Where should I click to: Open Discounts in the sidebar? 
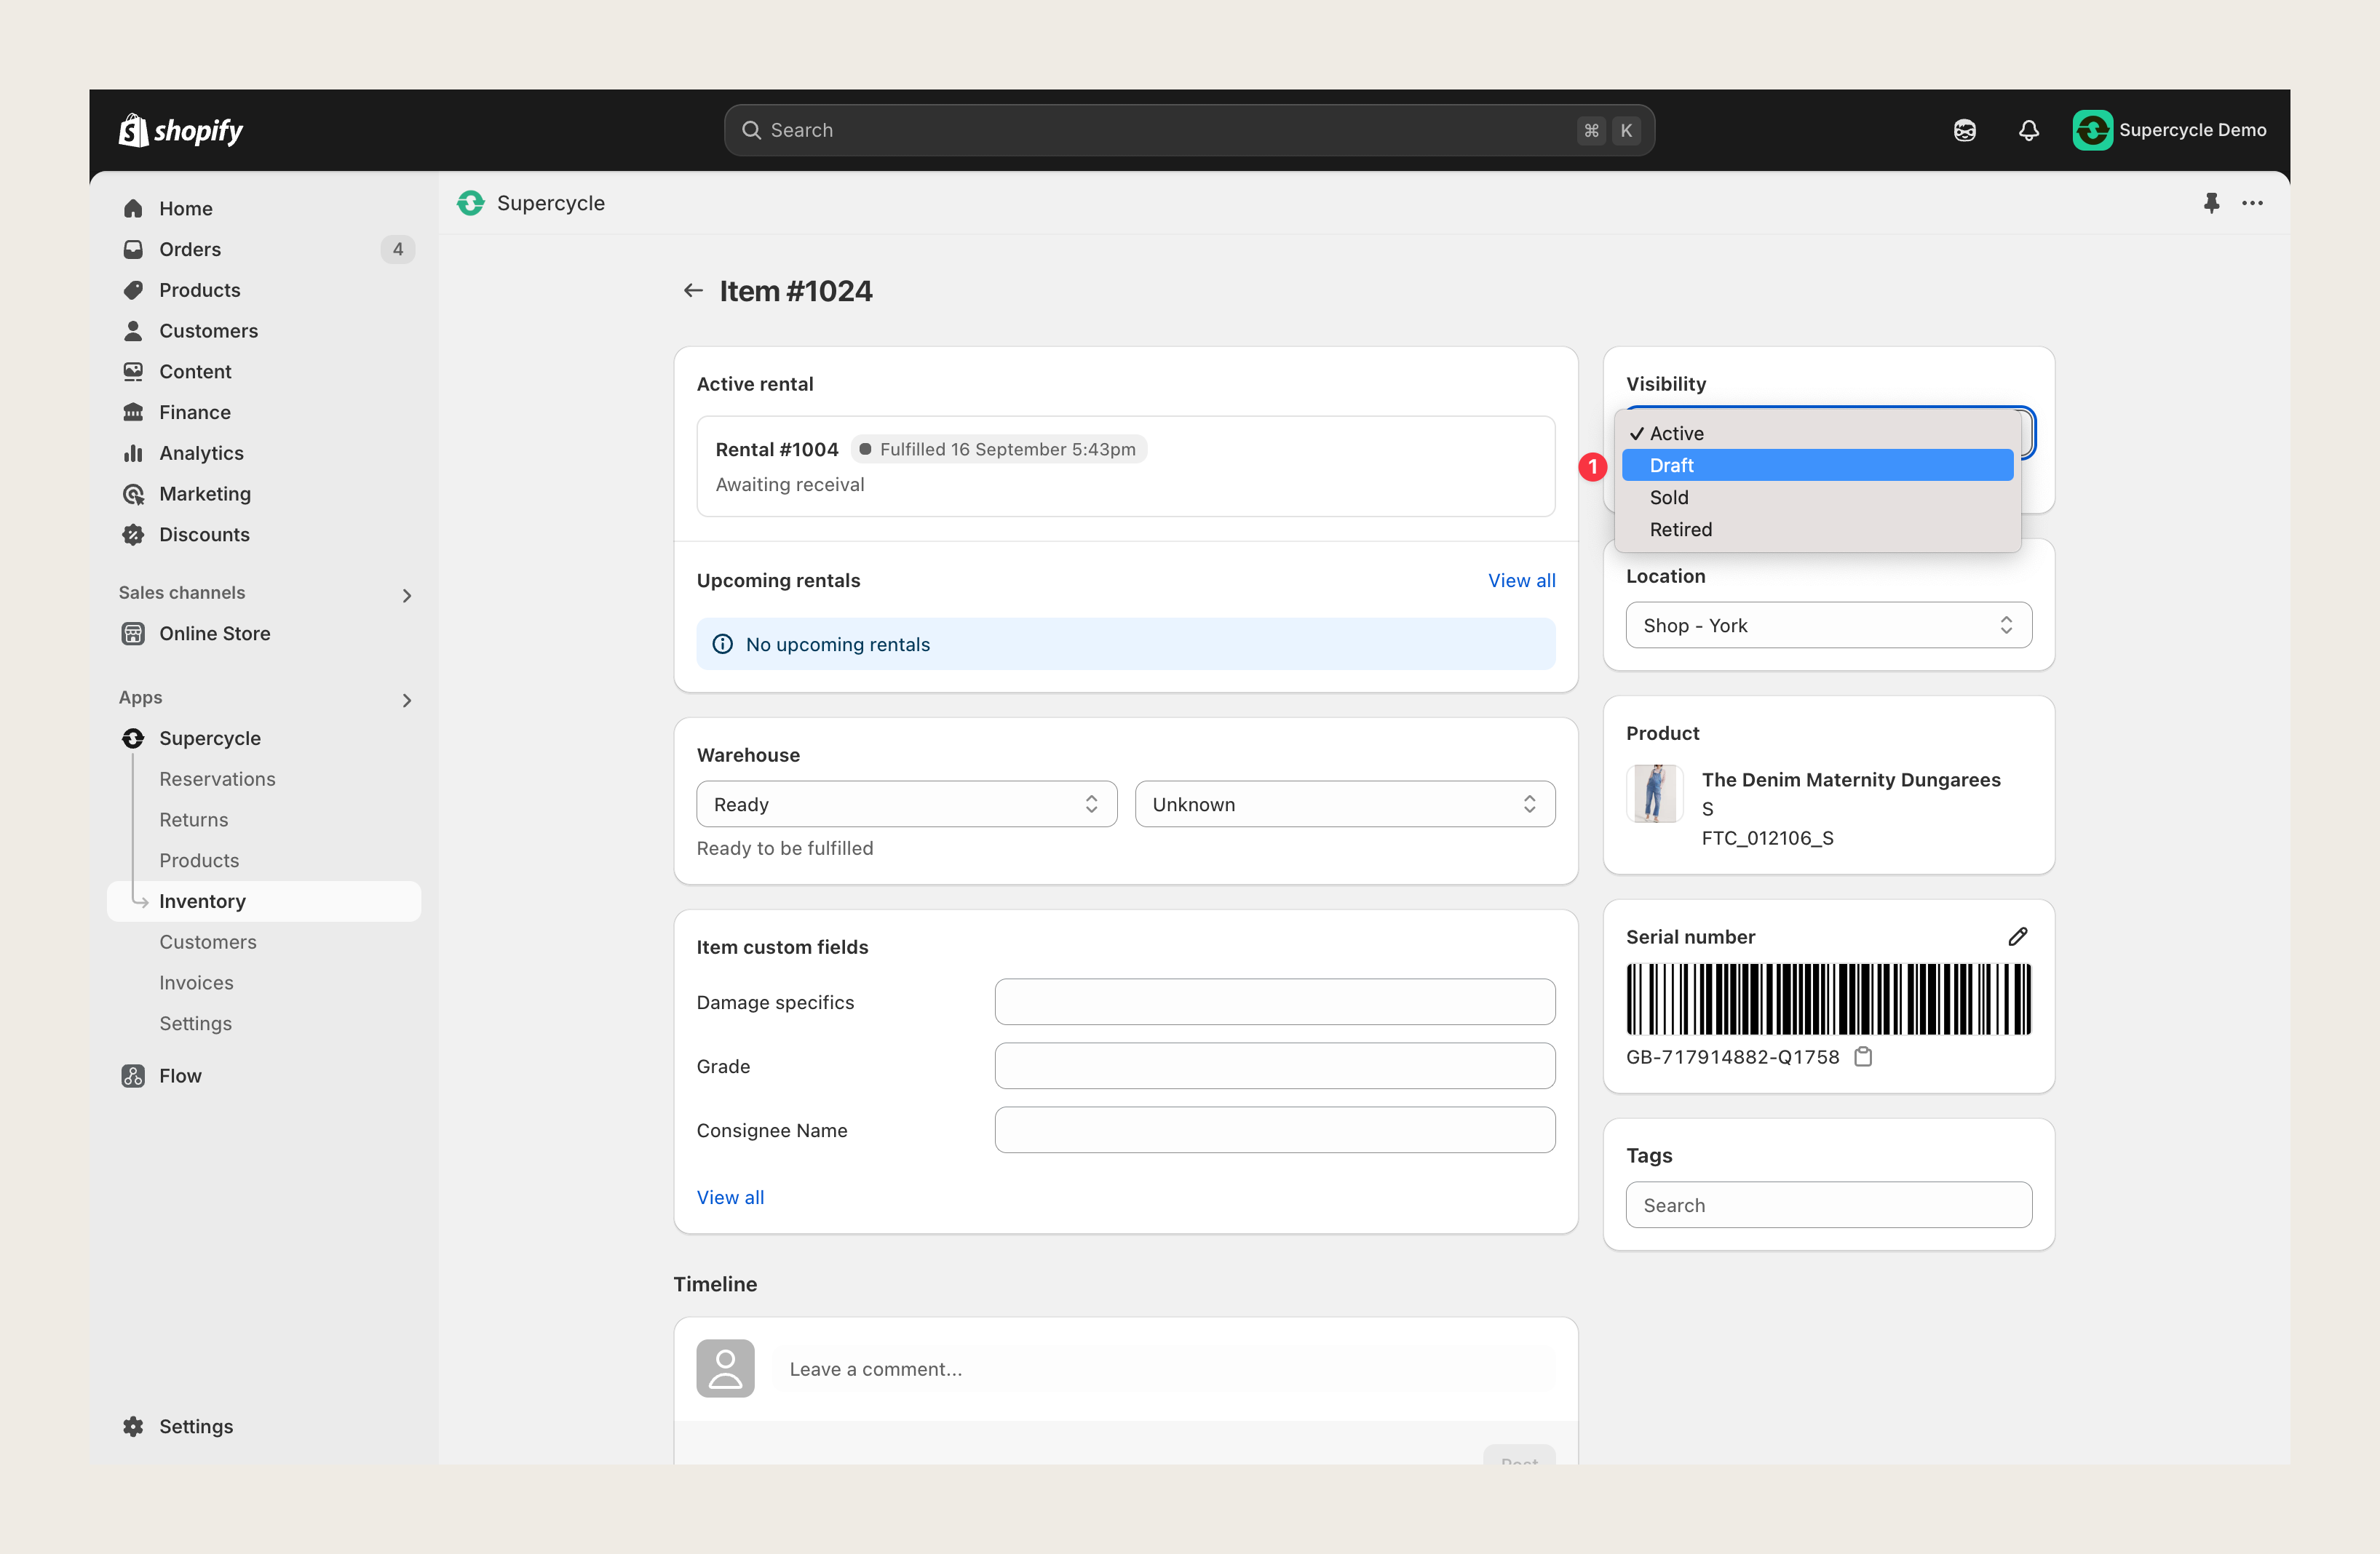(x=204, y=535)
